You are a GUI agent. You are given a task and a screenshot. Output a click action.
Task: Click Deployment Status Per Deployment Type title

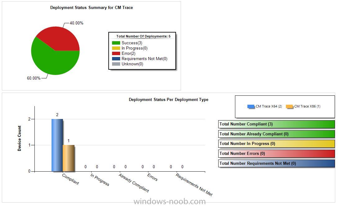169,100
